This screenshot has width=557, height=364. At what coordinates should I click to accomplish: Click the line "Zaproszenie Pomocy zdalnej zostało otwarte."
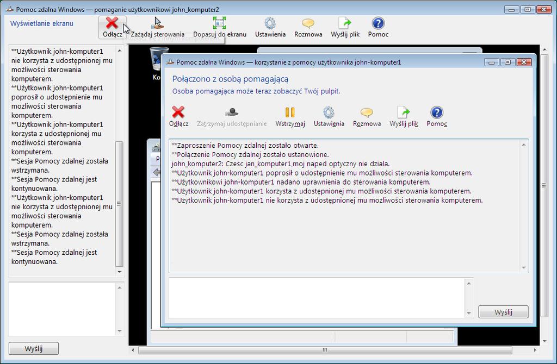tap(245, 146)
